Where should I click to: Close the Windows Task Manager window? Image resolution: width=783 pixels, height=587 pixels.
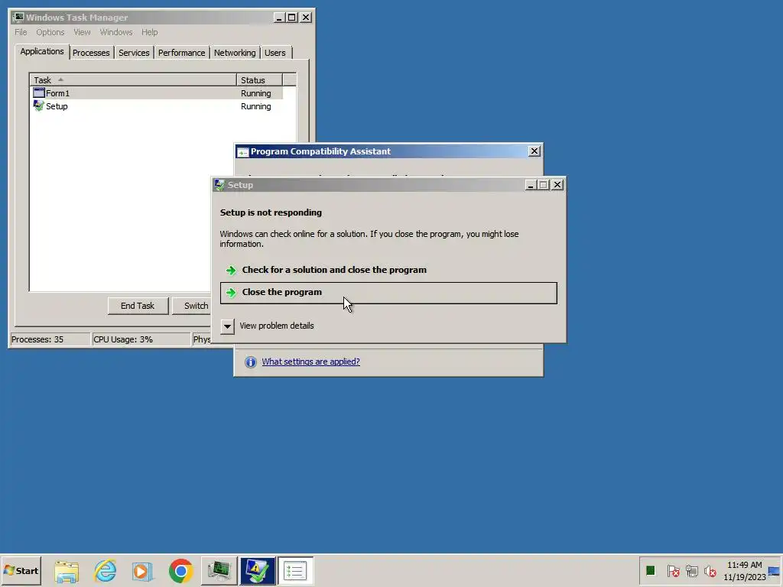[x=306, y=18]
